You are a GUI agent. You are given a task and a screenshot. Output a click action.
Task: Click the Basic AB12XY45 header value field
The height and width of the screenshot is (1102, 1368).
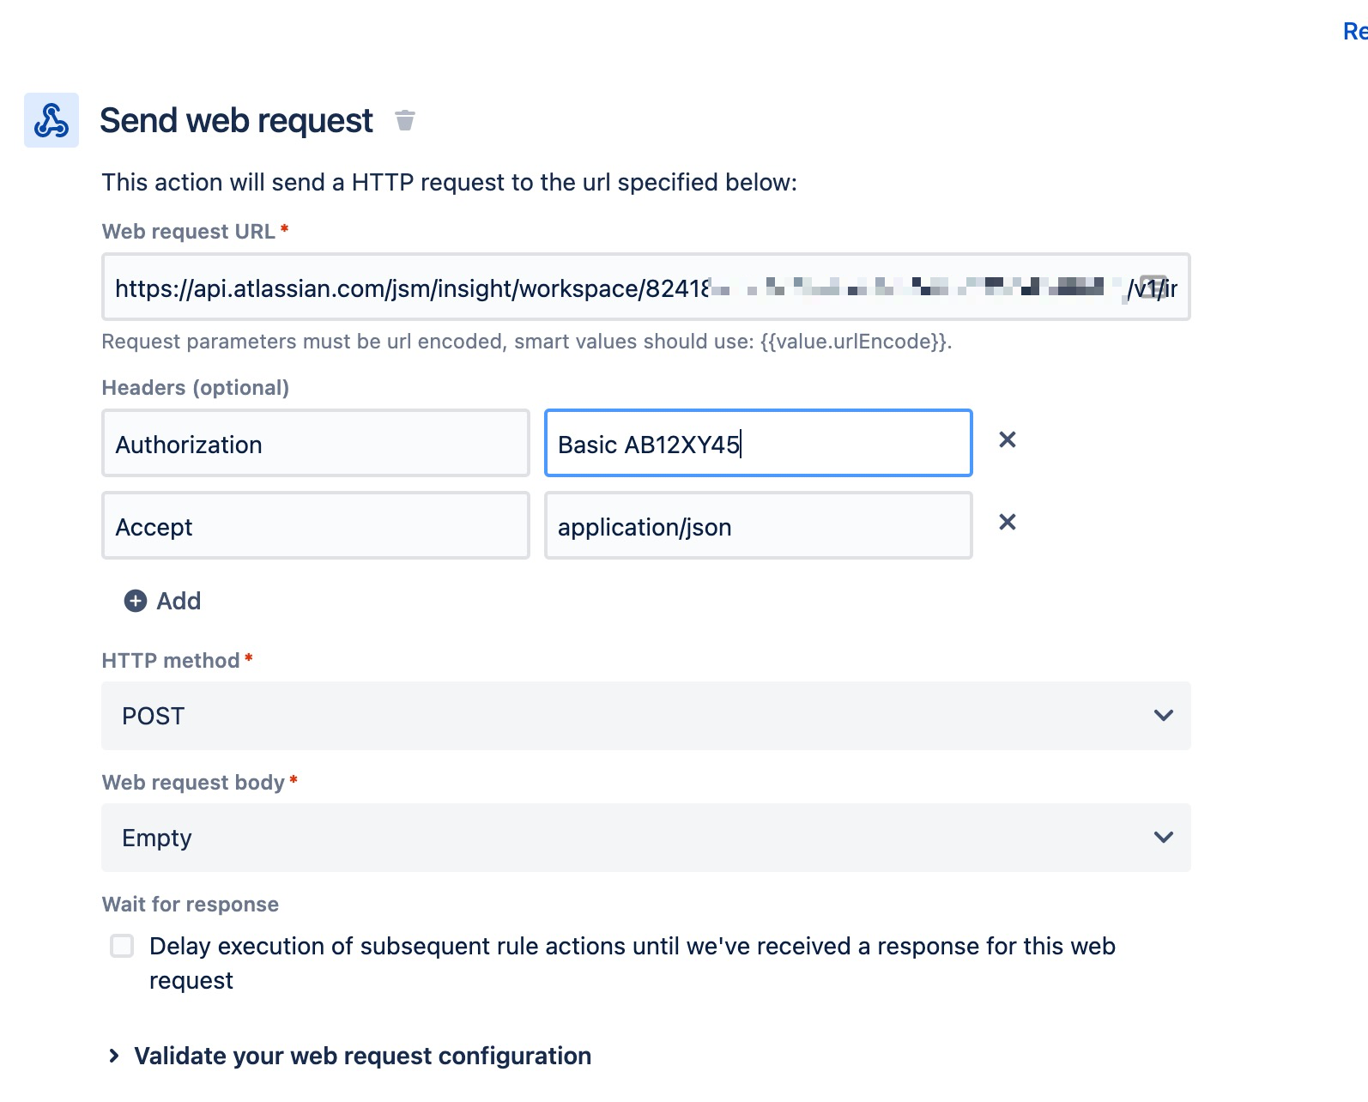758,444
